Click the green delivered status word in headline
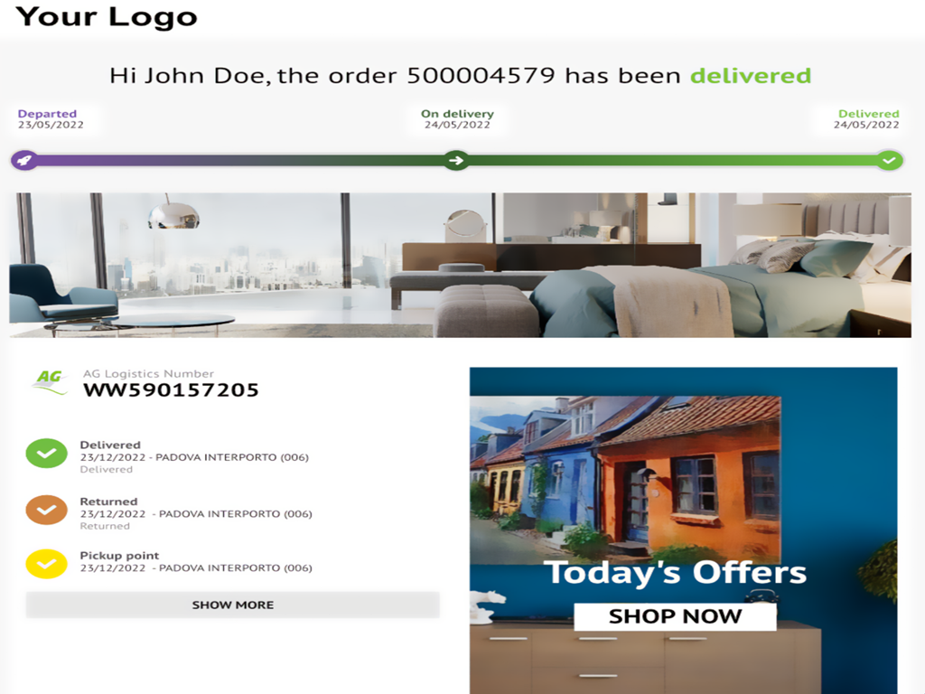The height and width of the screenshot is (694, 925). coord(751,76)
